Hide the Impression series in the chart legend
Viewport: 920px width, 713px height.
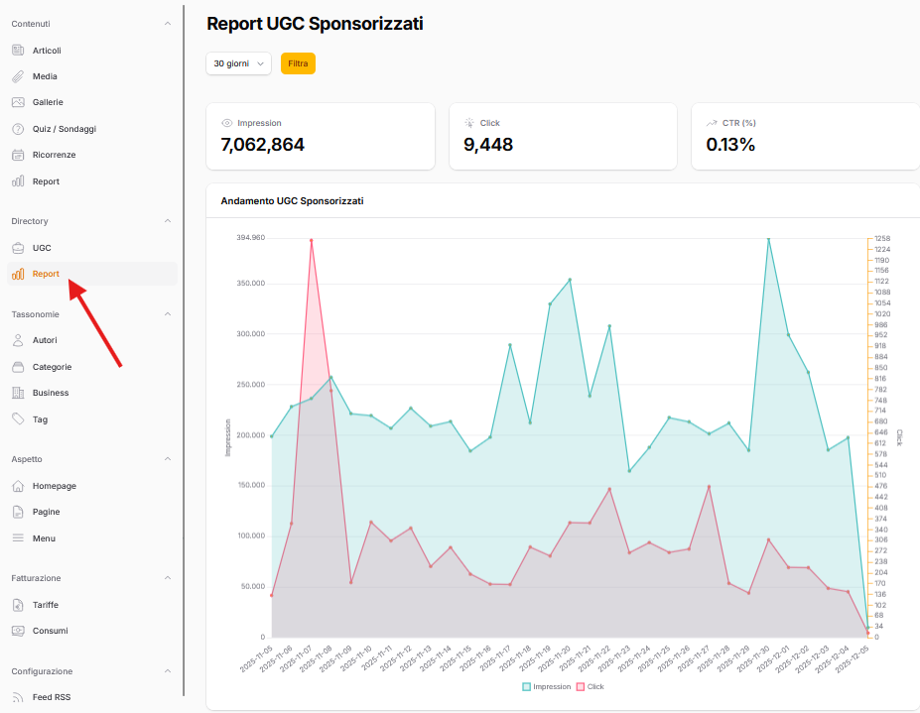point(547,686)
